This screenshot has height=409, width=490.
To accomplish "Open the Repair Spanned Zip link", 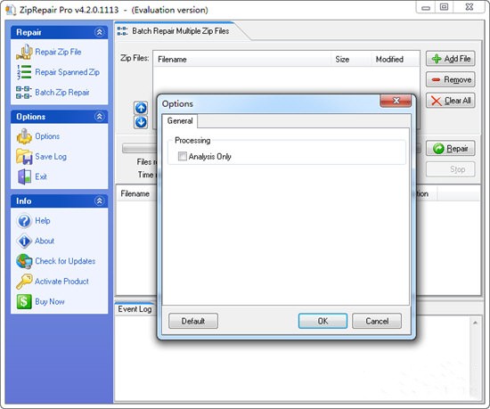I will click(x=67, y=72).
